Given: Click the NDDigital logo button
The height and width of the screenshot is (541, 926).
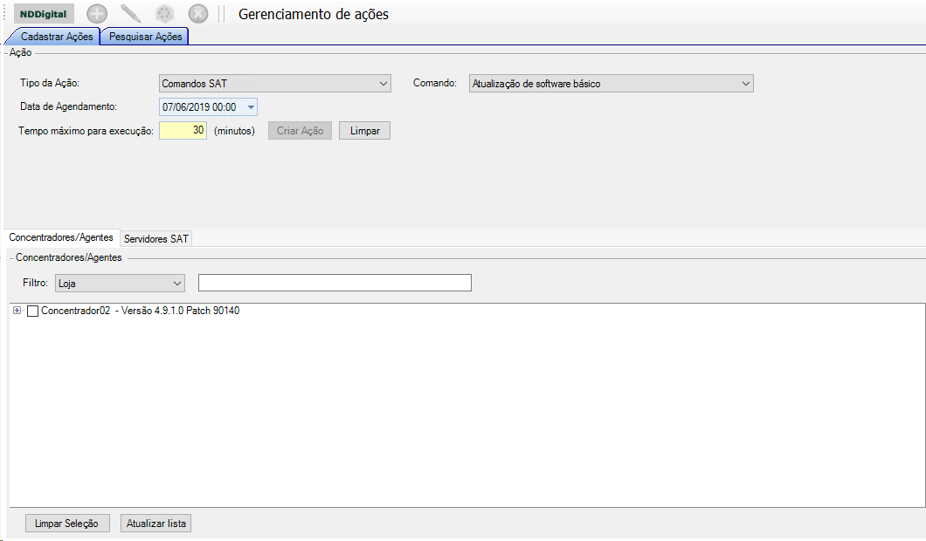Looking at the screenshot, I should coord(44,14).
